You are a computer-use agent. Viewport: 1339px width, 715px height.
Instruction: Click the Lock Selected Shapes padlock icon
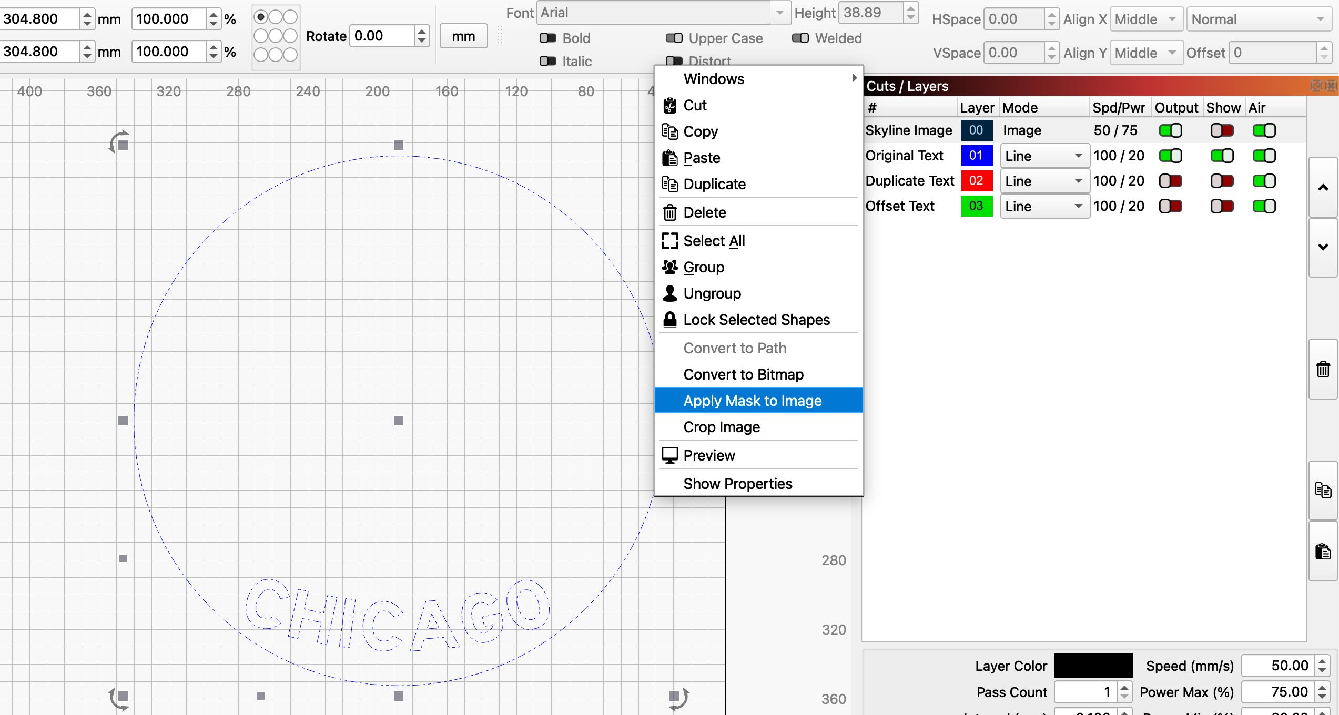669,320
